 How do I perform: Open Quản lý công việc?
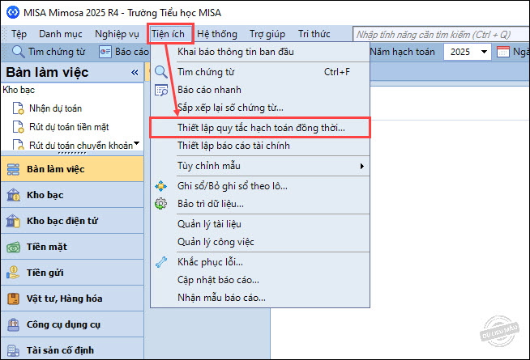[x=259, y=242]
